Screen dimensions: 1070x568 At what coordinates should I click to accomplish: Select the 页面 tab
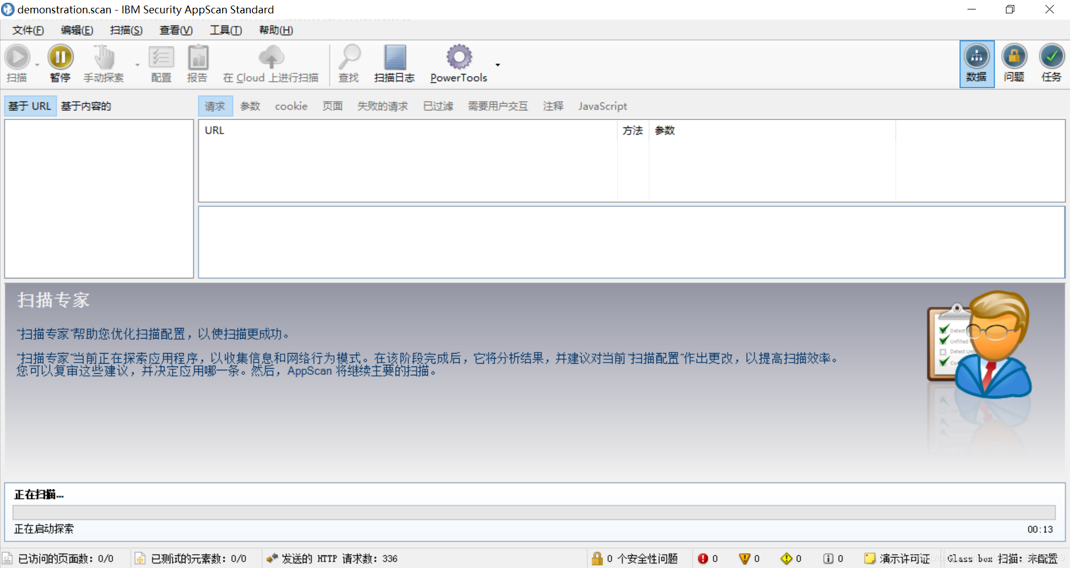[333, 106]
